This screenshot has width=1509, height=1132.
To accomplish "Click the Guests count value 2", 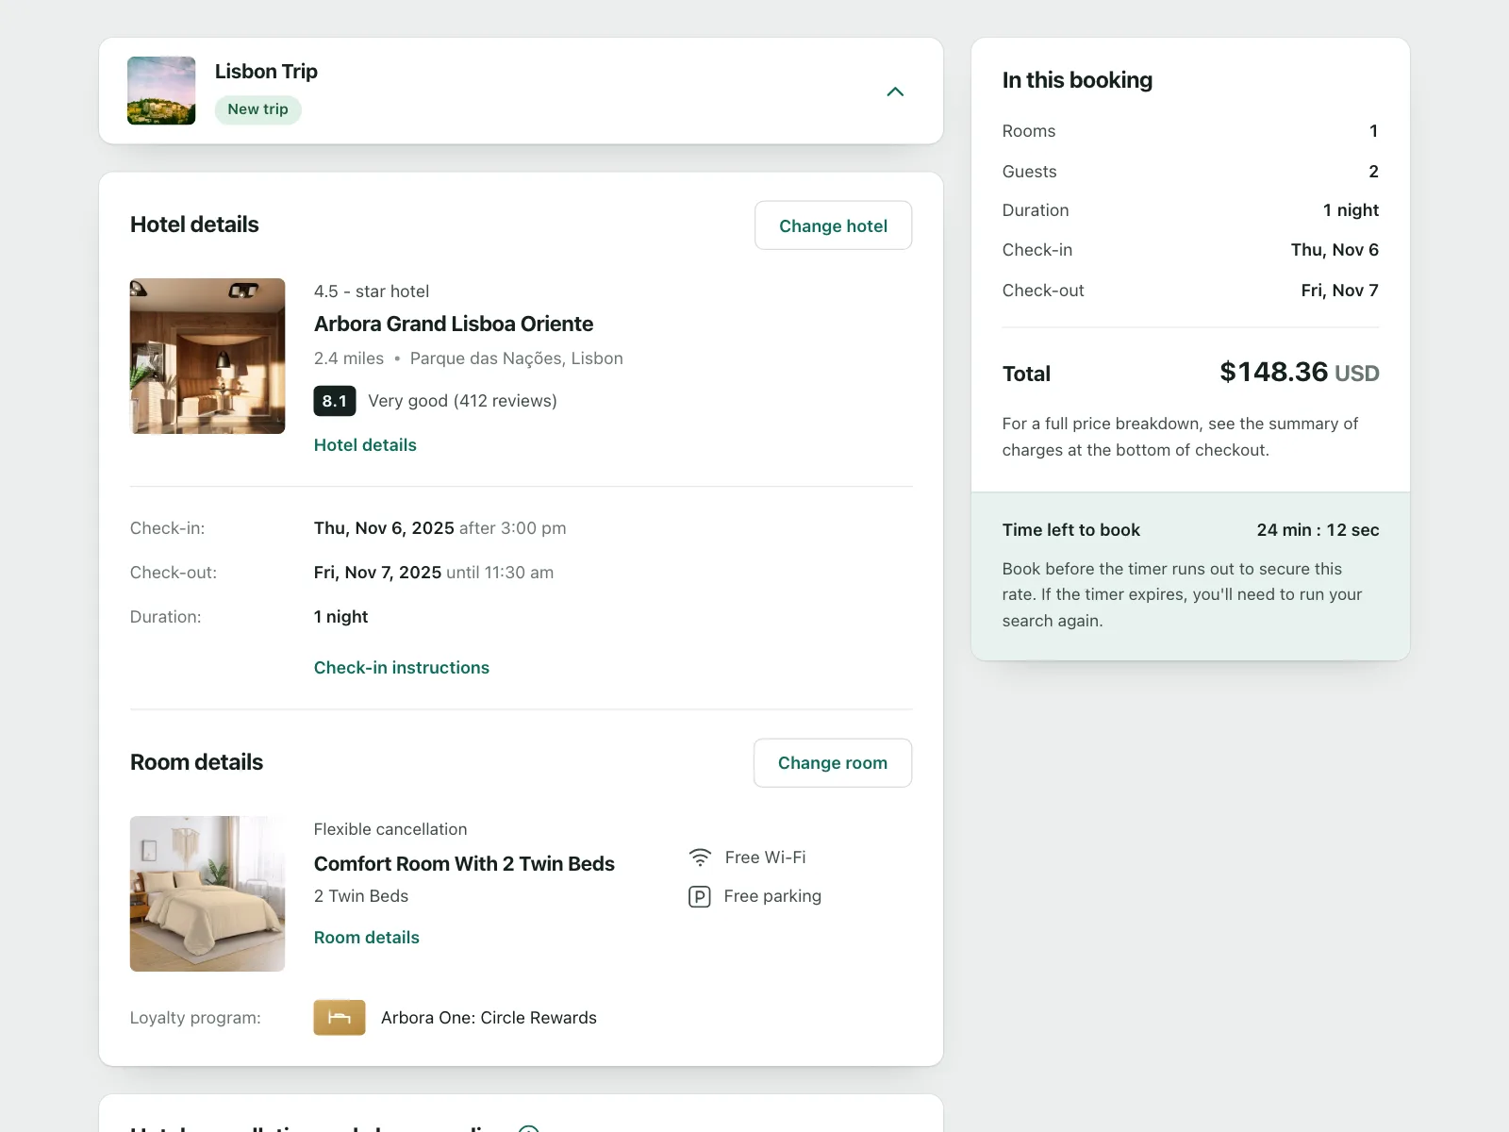I will [x=1374, y=172].
